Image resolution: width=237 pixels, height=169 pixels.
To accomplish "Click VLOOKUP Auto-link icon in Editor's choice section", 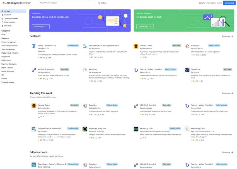I will pos(136,165).
